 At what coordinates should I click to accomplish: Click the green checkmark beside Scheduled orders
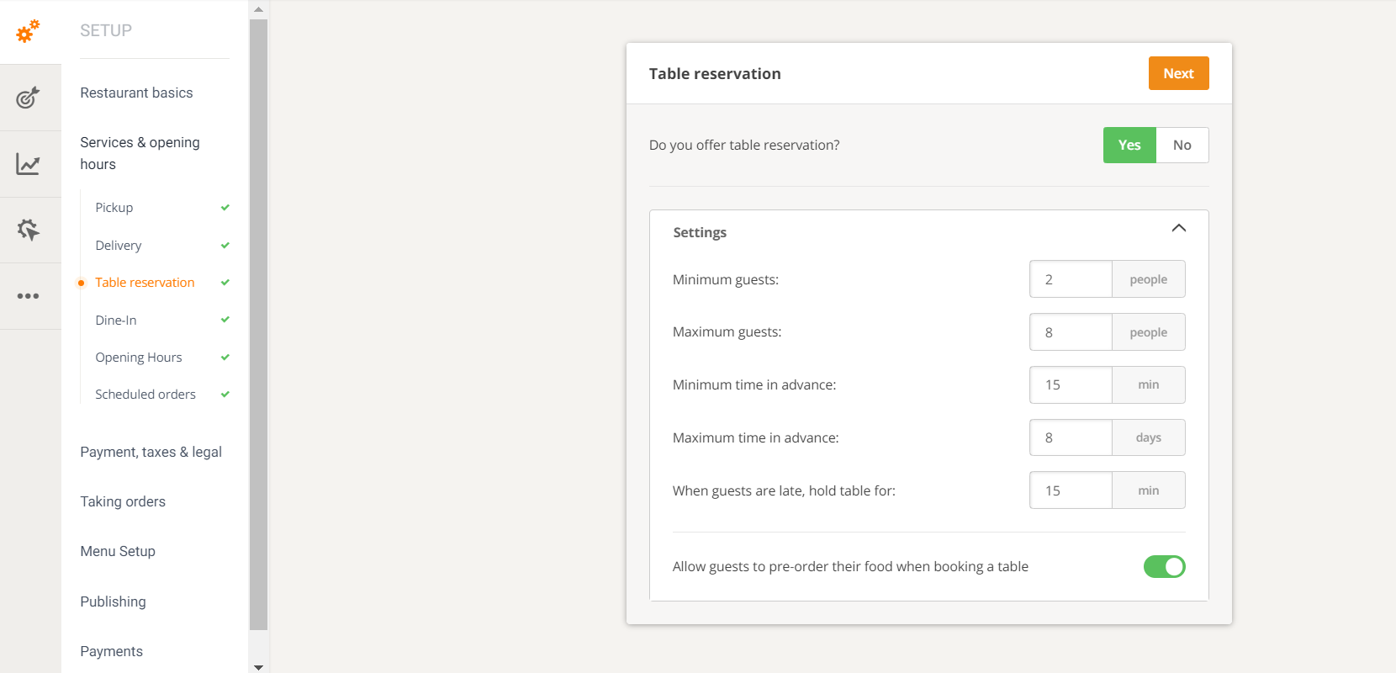click(x=225, y=395)
